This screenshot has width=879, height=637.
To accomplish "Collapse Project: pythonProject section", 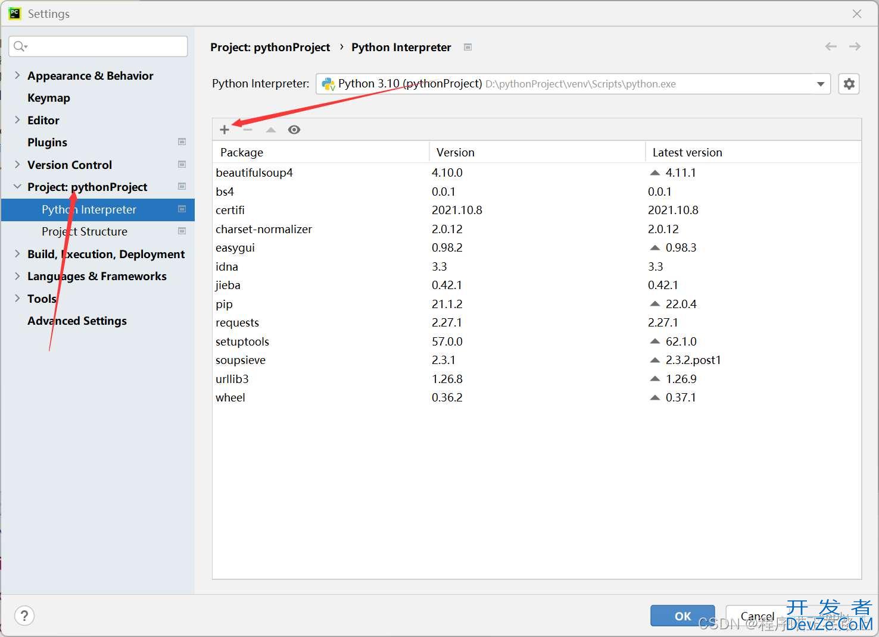I will pos(17,187).
